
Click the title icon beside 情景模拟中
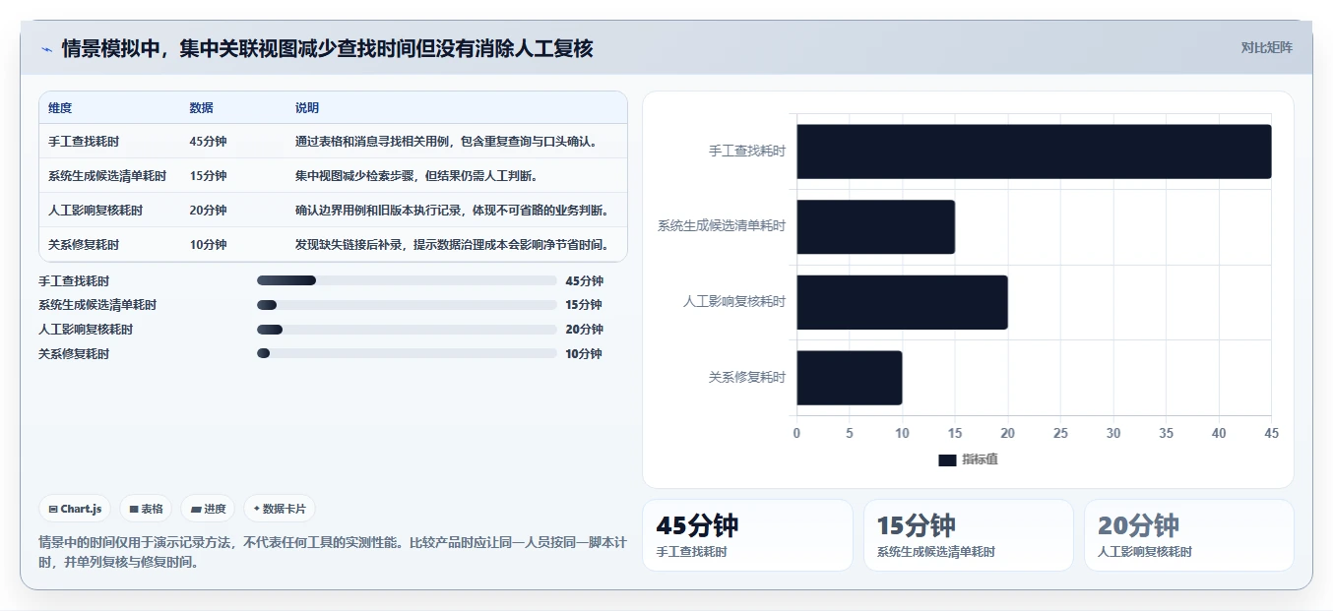coord(46,49)
